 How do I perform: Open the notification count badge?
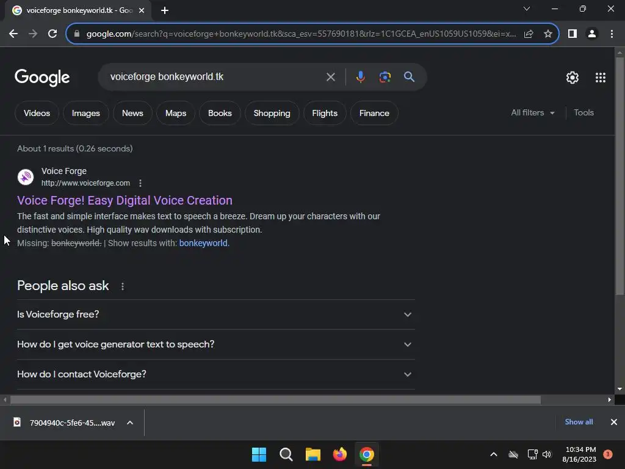pyautogui.click(x=608, y=454)
